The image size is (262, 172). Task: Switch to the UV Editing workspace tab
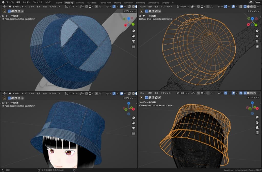click(x=92, y=3)
